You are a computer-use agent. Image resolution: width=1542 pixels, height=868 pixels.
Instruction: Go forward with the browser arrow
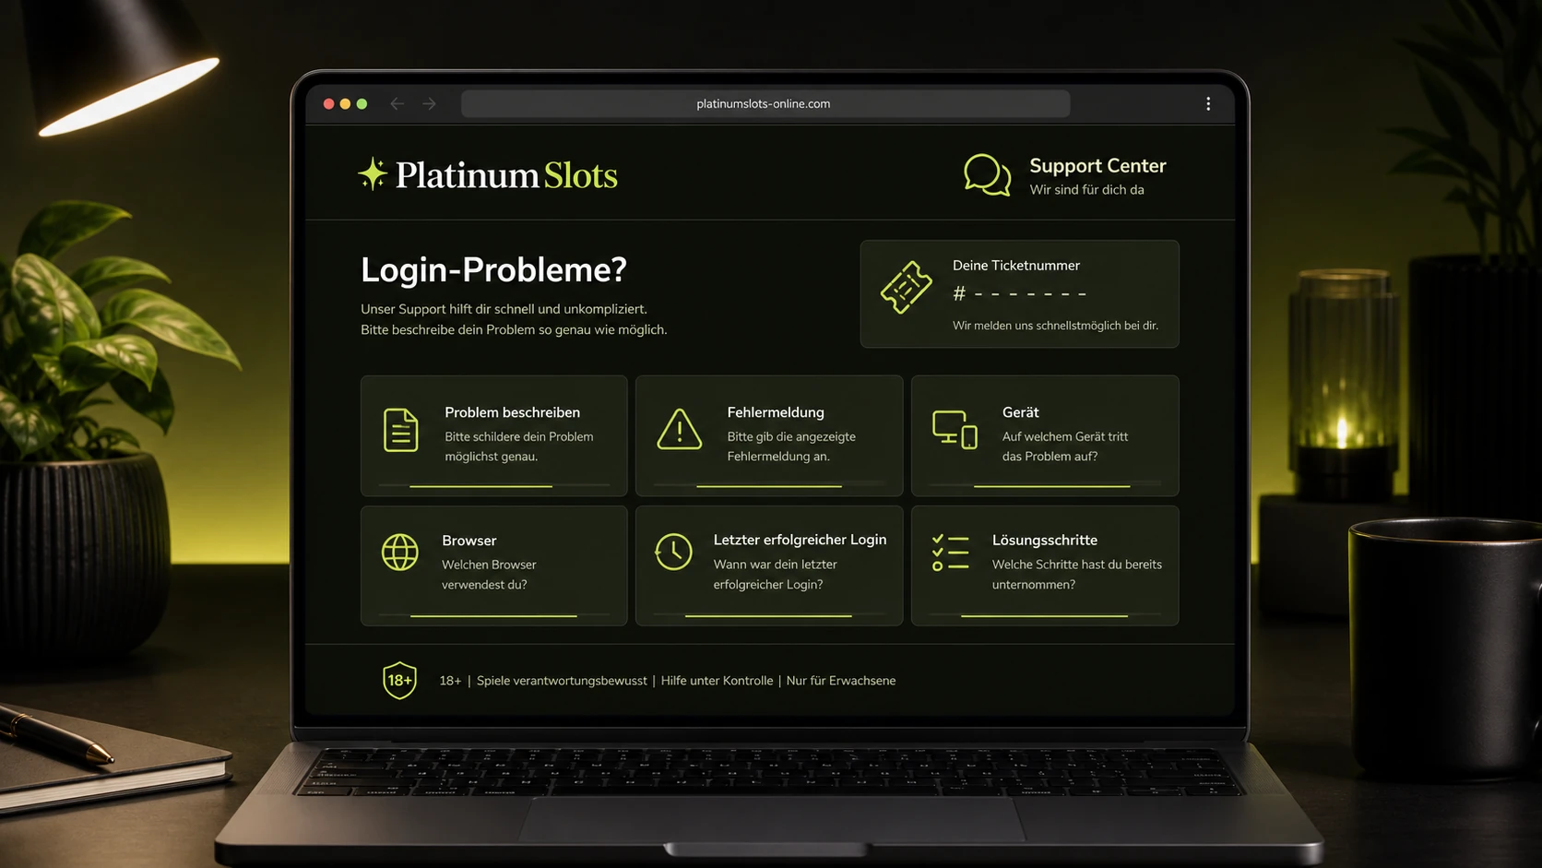[x=430, y=104]
